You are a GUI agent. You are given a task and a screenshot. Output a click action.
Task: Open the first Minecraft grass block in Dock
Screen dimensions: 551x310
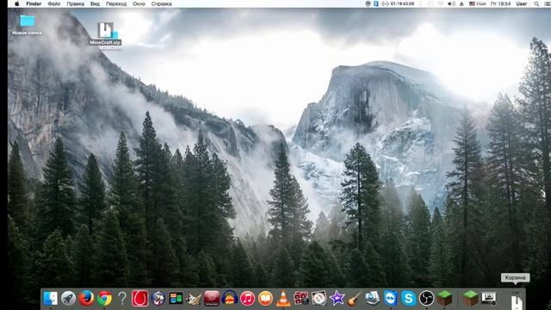(444, 299)
